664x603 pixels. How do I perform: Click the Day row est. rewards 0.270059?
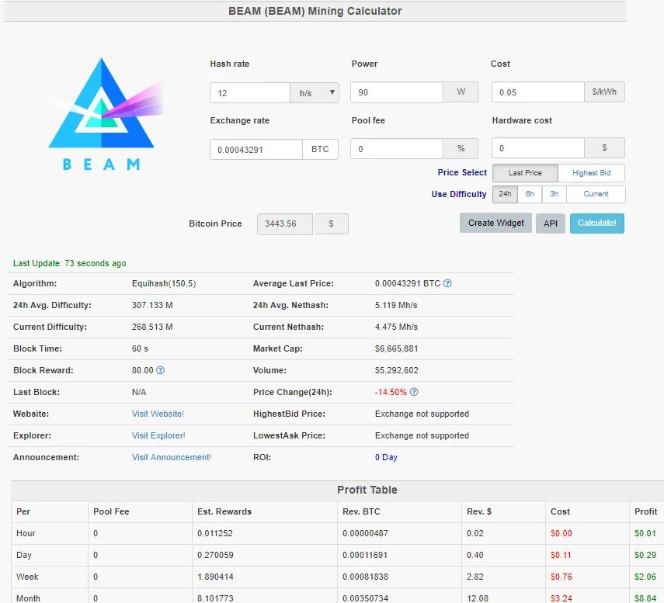point(215,555)
